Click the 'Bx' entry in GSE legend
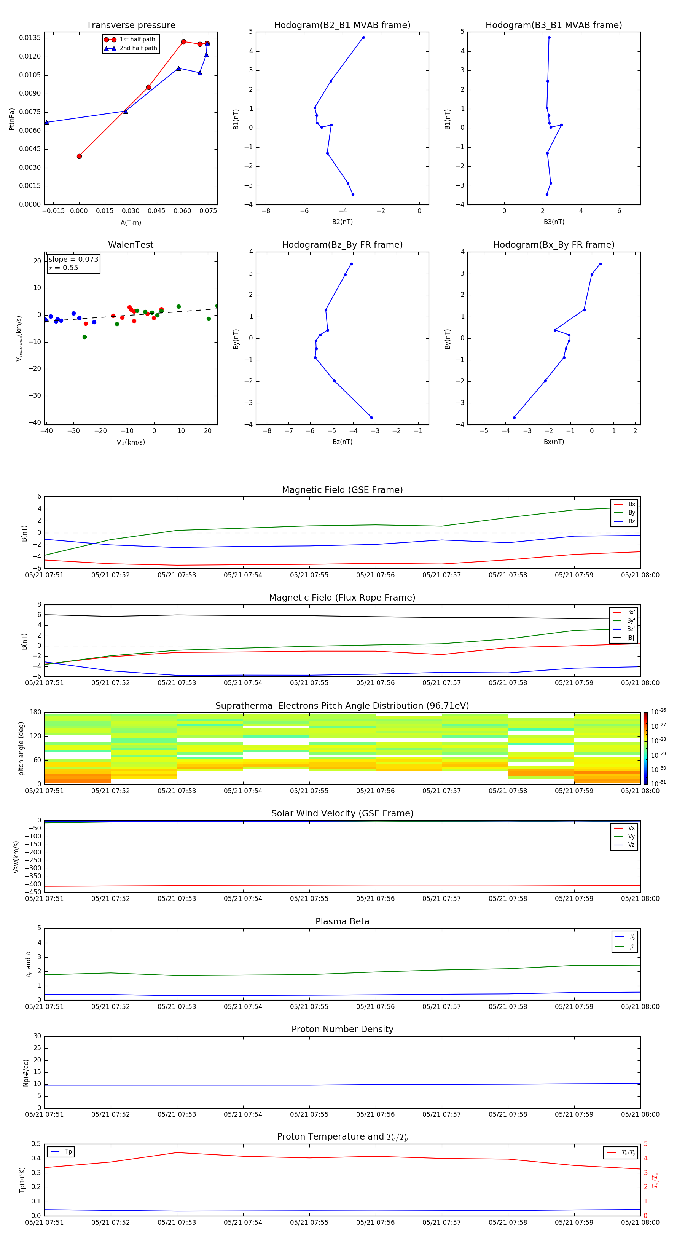This screenshot has height=1256, width=685. 624,504
